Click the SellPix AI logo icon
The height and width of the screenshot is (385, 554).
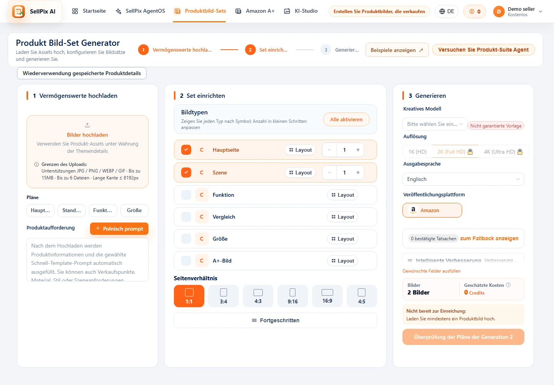coord(18,12)
